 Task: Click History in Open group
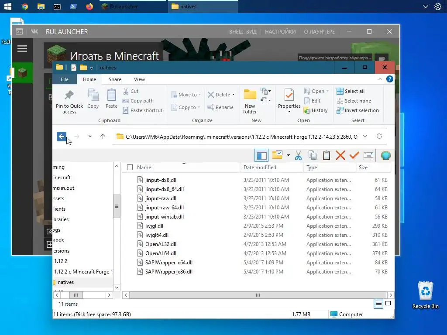(x=316, y=110)
